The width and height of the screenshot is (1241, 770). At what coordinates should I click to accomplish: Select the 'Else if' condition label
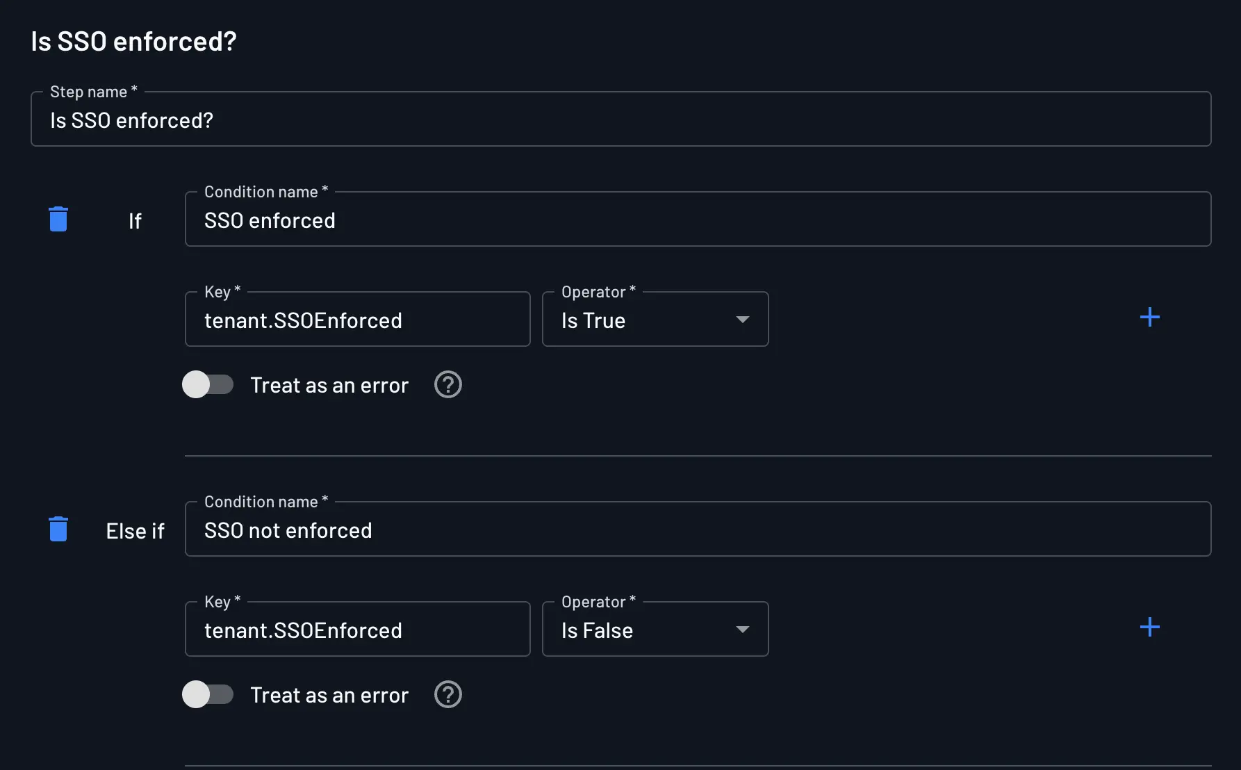pyautogui.click(x=135, y=530)
